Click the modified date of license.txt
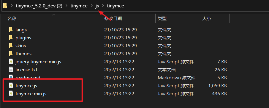The height and width of the screenshot is (108, 269). [119, 70]
